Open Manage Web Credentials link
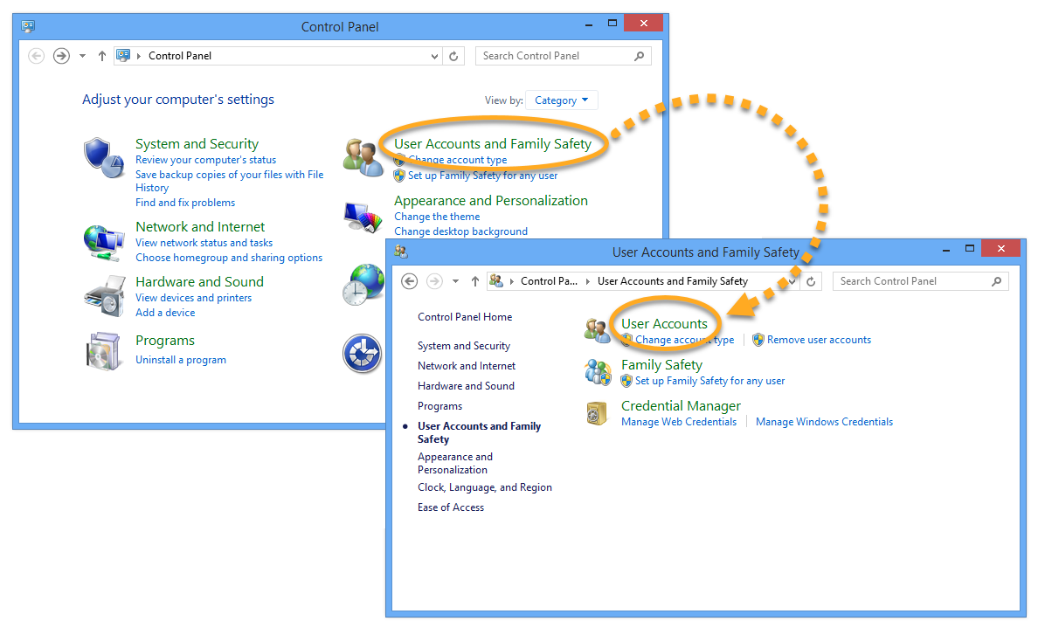The image size is (1038, 628). point(679,422)
